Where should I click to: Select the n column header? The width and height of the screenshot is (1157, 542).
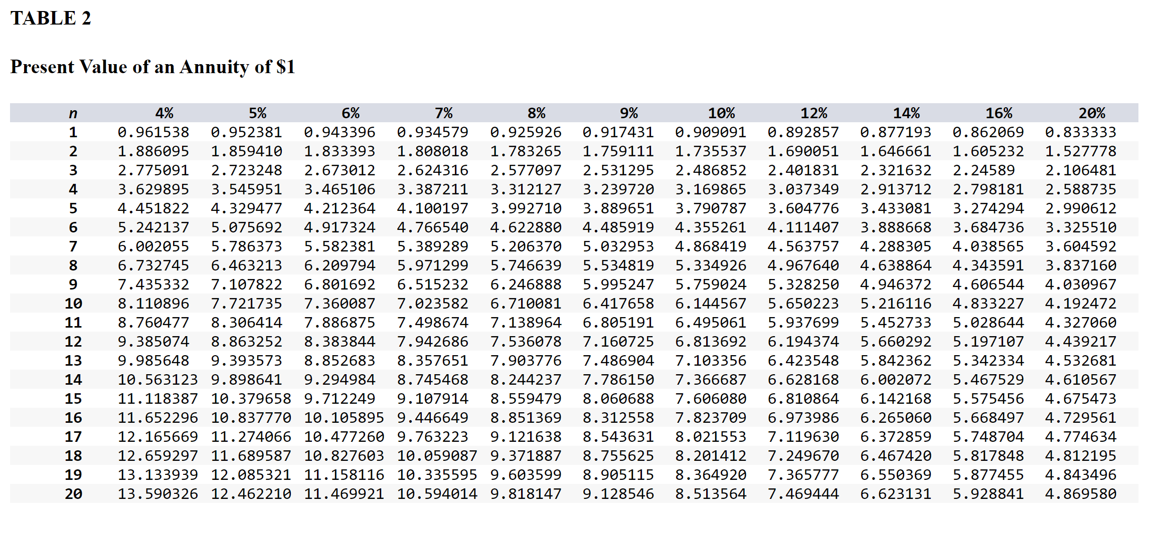point(74,113)
